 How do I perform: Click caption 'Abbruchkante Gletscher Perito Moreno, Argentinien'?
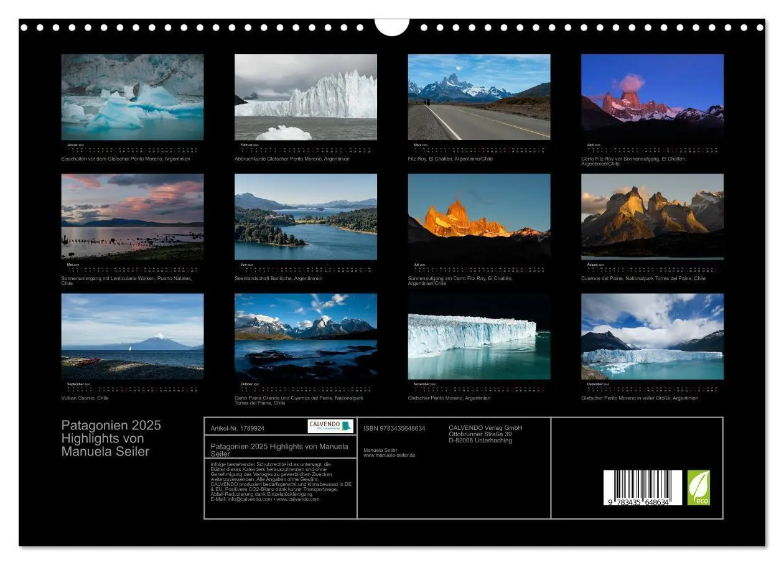pyautogui.click(x=292, y=159)
